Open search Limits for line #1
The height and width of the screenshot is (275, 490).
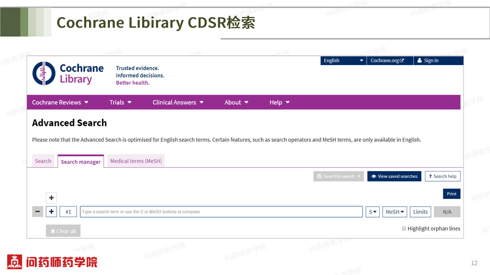[x=420, y=212]
